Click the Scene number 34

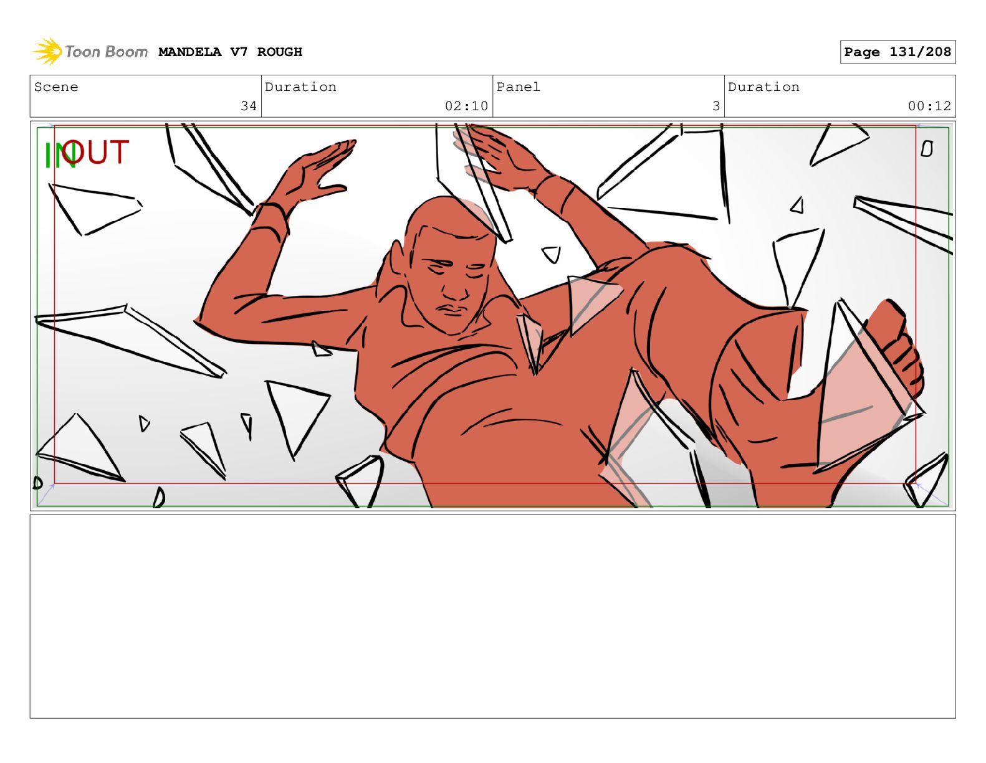(x=249, y=106)
